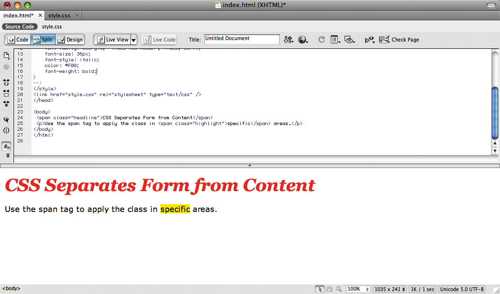Open the magnification 100% dropdown
Image resolution: width=500 pixels, height=294 pixels.
(x=358, y=289)
